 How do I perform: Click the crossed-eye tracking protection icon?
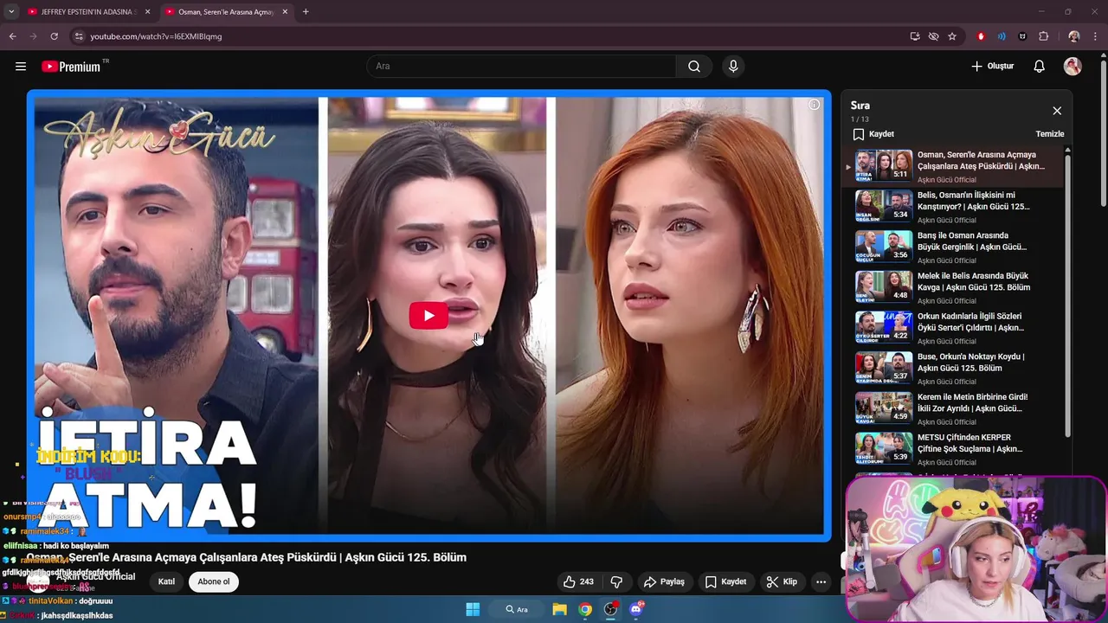(x=933, y=36)
